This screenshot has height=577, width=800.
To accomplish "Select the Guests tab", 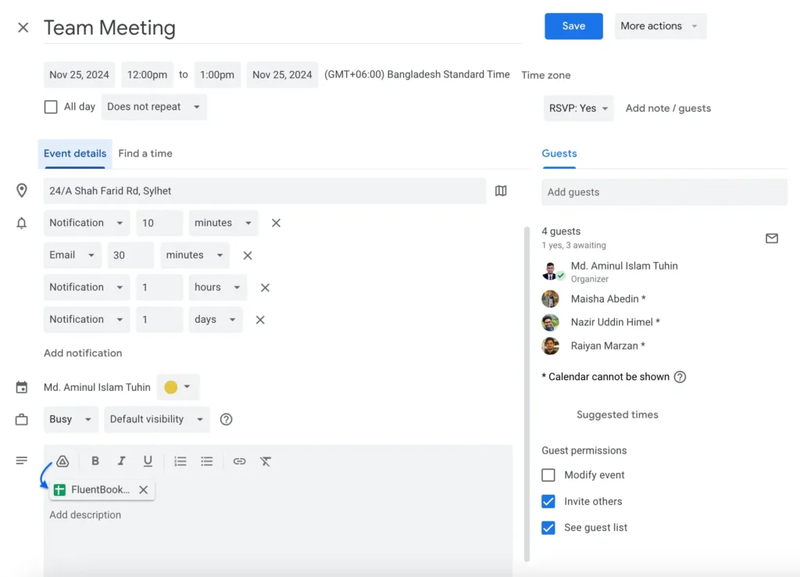I will click(559, 153).
